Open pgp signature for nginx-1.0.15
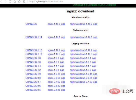Viewport: 136px width, 100px height. click(63, 74)
